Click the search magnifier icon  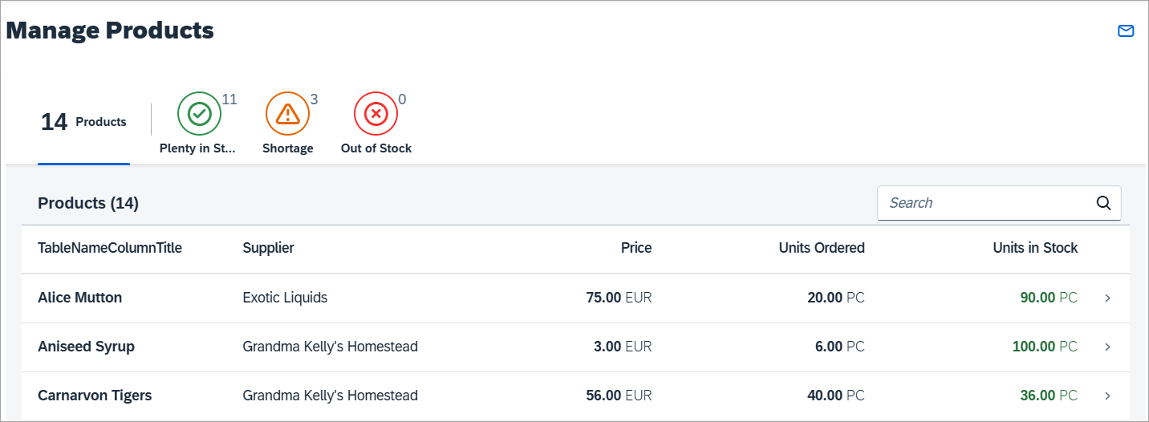click(1103, 203)
